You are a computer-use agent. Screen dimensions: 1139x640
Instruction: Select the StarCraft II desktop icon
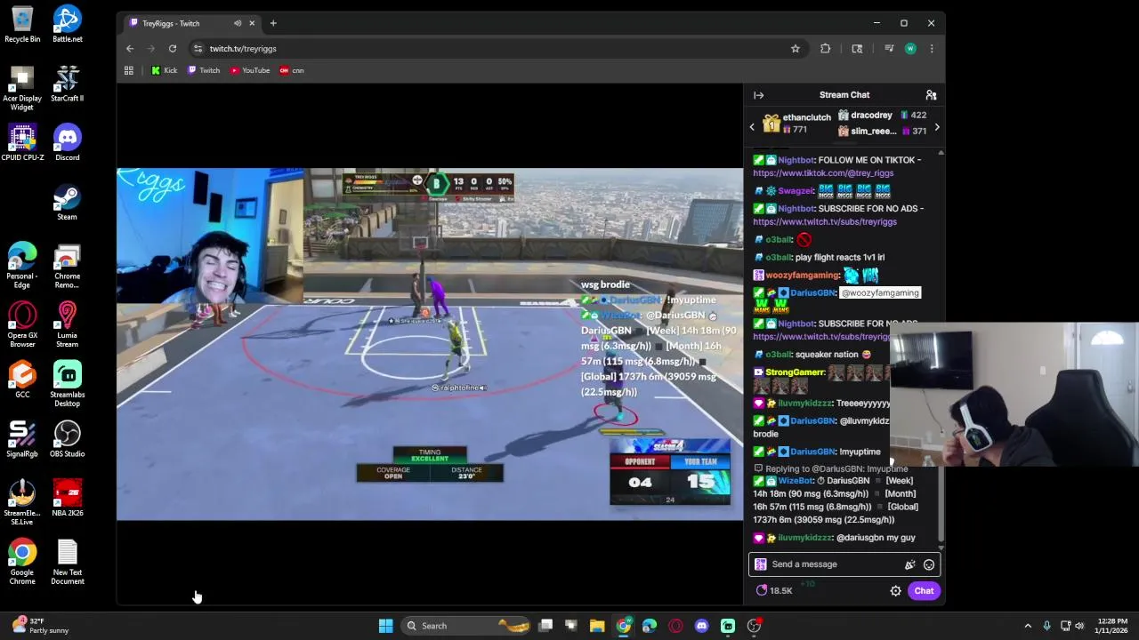pyautogui.click(x=68, y=84)
